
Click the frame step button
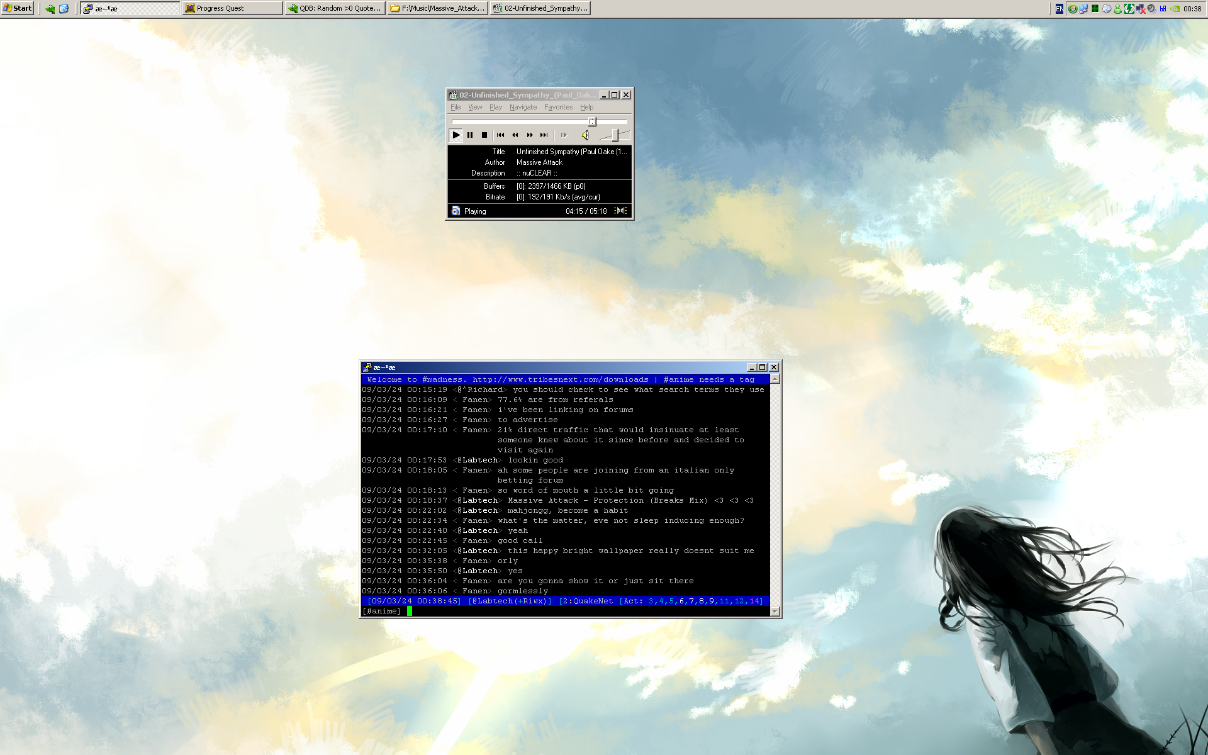coord(564,135)
